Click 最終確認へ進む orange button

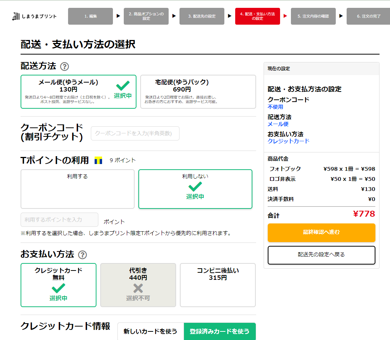pyautogui.click(x=322, y=233)
